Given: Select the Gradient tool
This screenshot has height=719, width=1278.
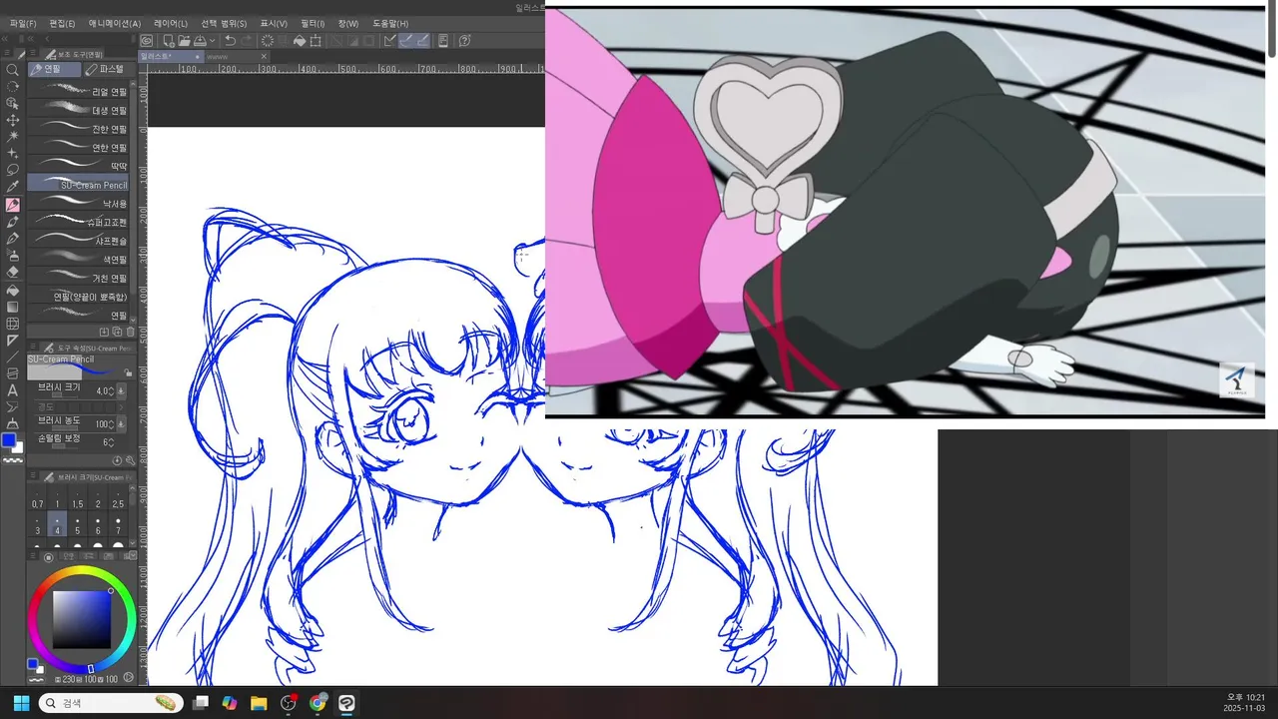Looking at the screenshot, I should (12, 306).
